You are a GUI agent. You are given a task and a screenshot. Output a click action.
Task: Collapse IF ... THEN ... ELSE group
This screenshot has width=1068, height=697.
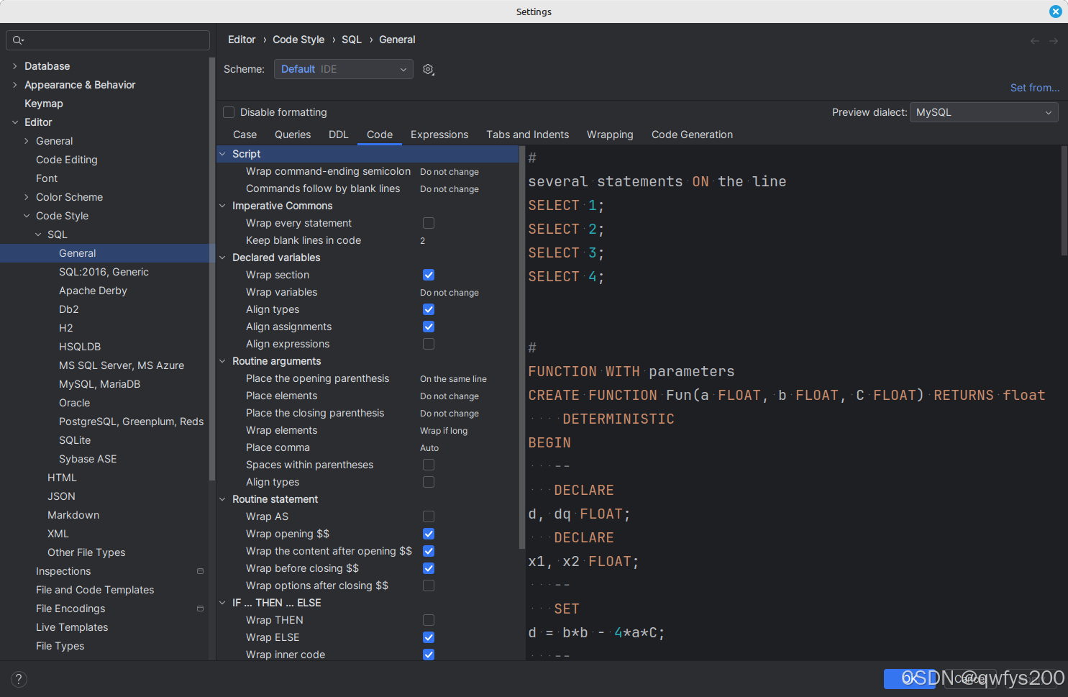(x=222, y=603)
